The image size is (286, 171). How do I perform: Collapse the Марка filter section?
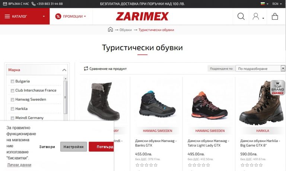pos(64,70)
